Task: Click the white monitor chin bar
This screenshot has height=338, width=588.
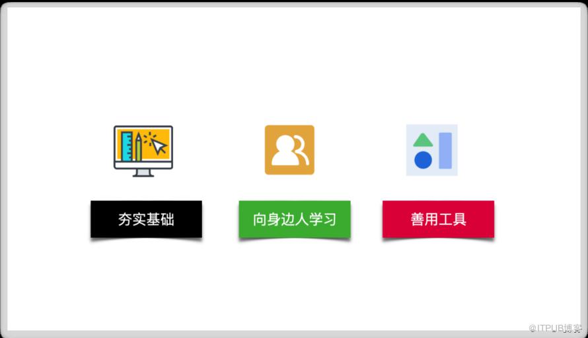Action: click(x=143, y=165)
